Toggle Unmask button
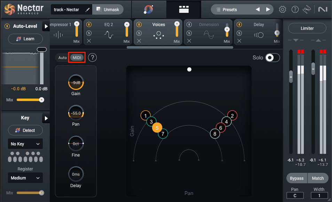 click(x=108, y=9)
